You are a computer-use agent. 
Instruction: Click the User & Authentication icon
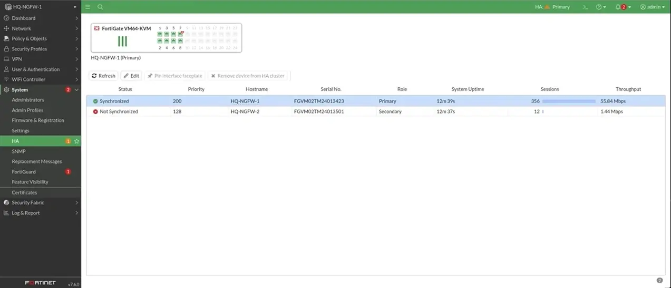(6, 69)
